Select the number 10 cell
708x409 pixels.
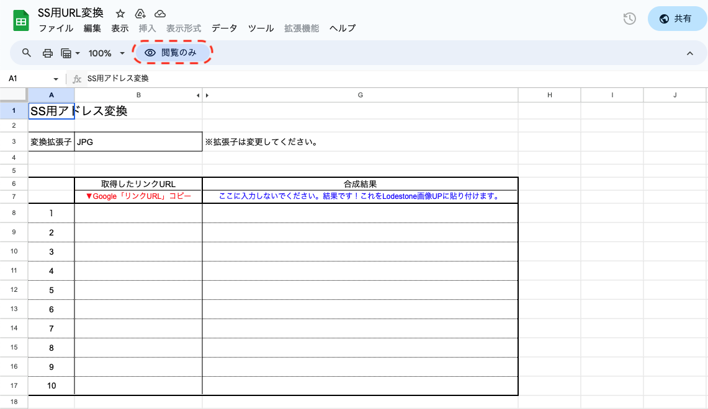tap(52, 385)
